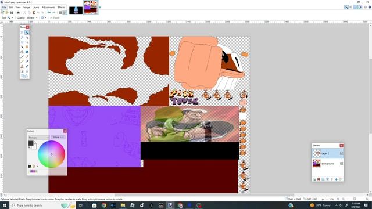Toggle Background layer visibility checkbox
Image resolution: width=372 pixels, height=209 pixels.
point(341,164)
